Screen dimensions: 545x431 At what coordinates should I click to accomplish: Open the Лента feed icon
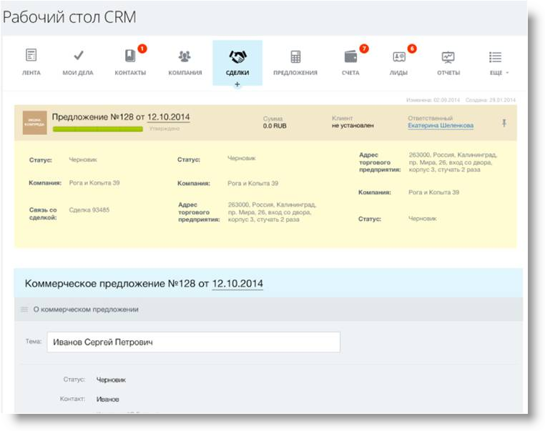pos(31,56)
